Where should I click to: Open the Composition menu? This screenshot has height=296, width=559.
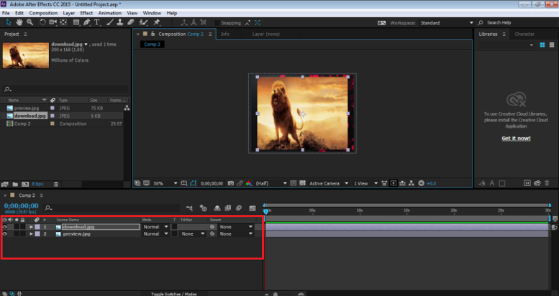43,13
